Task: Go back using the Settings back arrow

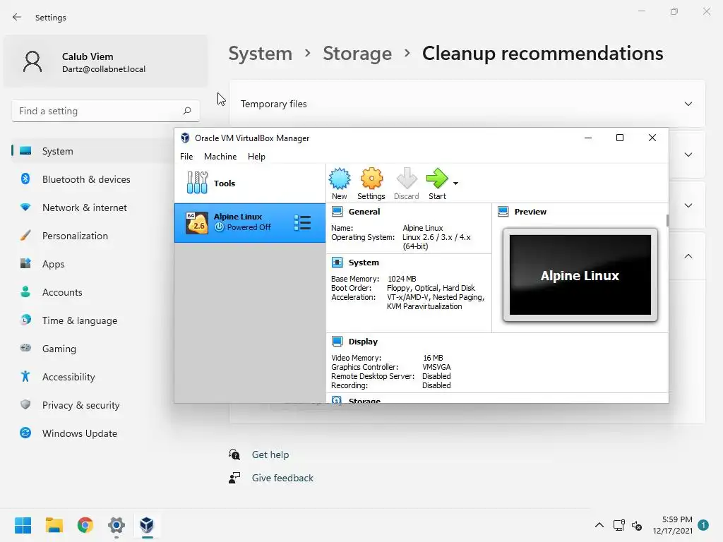Action: pyautogui.click(x=17, y=17)
